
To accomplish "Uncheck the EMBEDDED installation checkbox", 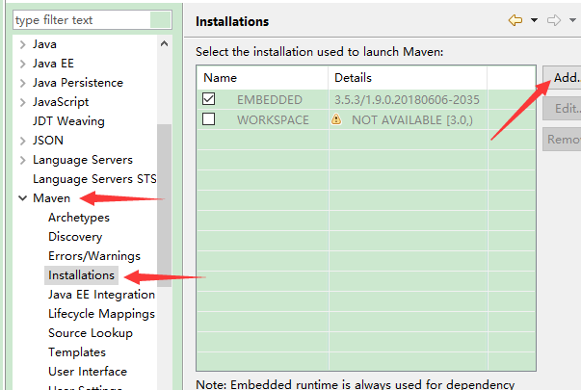I will pos(209,99).
